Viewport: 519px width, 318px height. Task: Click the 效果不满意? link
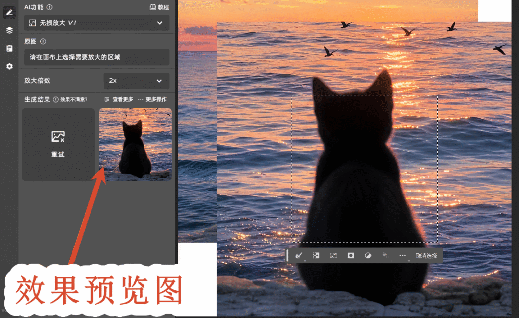[x=74, y=99]
